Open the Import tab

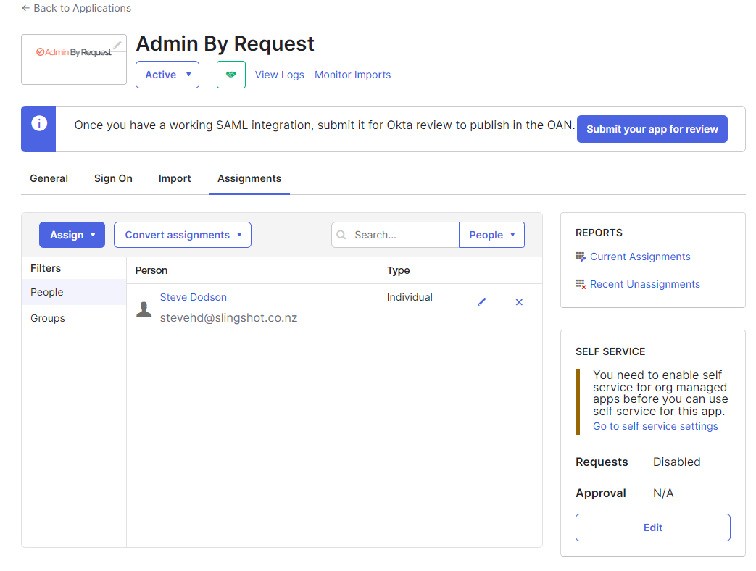click(175, 178)
